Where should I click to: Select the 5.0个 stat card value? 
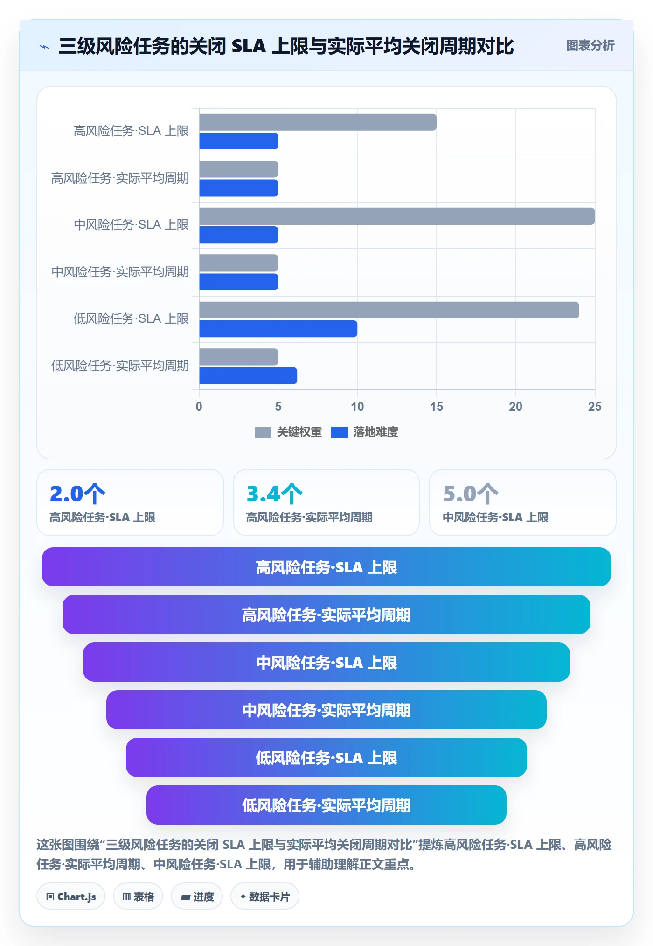tap(471, 494)
